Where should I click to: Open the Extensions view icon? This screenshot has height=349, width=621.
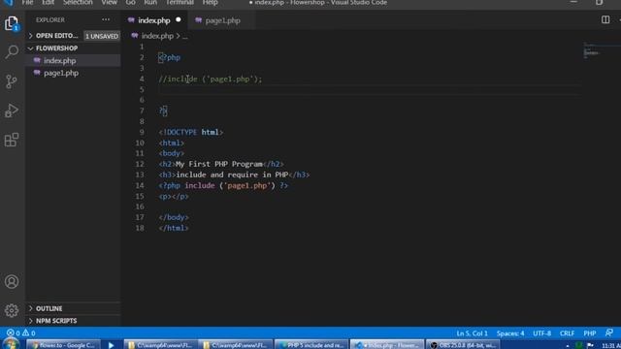tap(12, 140)
